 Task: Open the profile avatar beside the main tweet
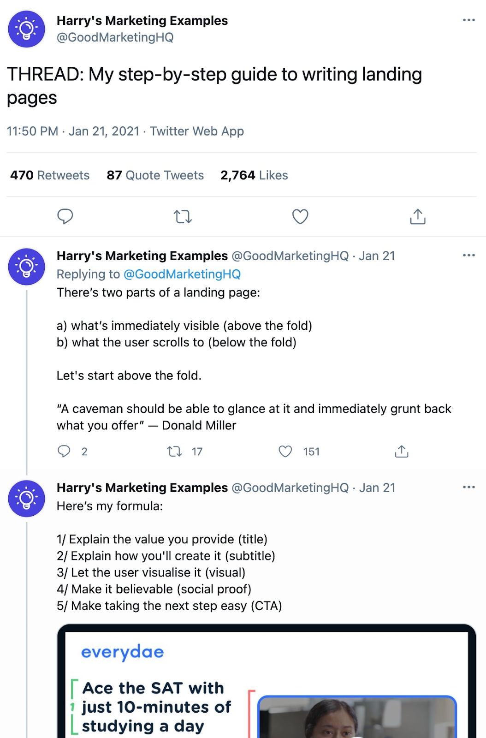pos(27,29)
